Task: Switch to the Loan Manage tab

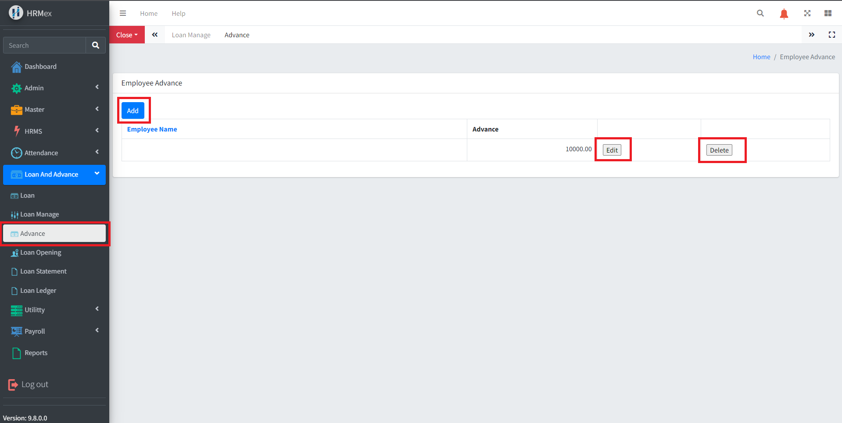Action: click(x=191, y=35)
